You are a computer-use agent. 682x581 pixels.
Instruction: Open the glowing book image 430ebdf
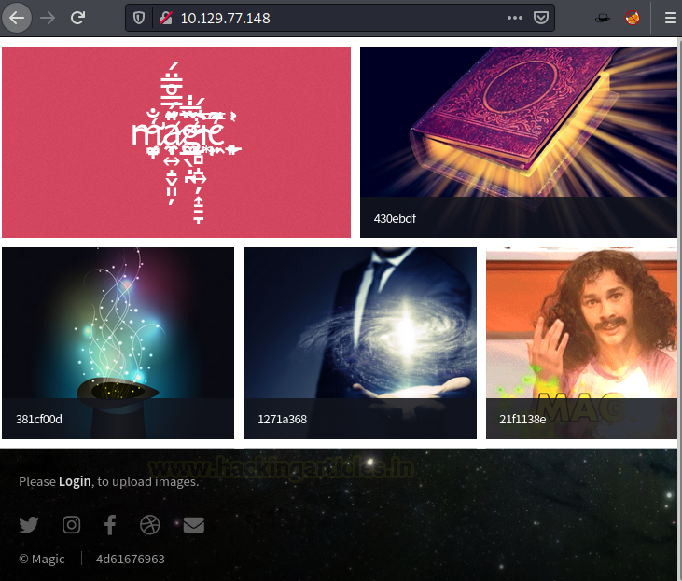pos(519,142)
